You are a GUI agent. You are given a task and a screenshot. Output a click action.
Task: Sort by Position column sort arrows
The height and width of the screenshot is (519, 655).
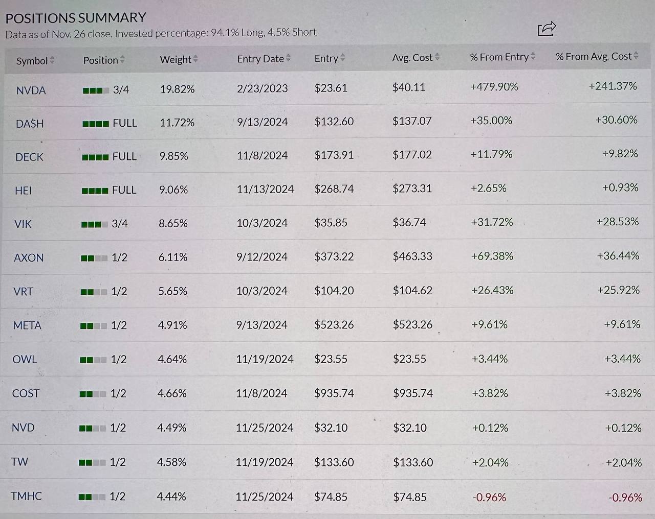coord(122,60)
